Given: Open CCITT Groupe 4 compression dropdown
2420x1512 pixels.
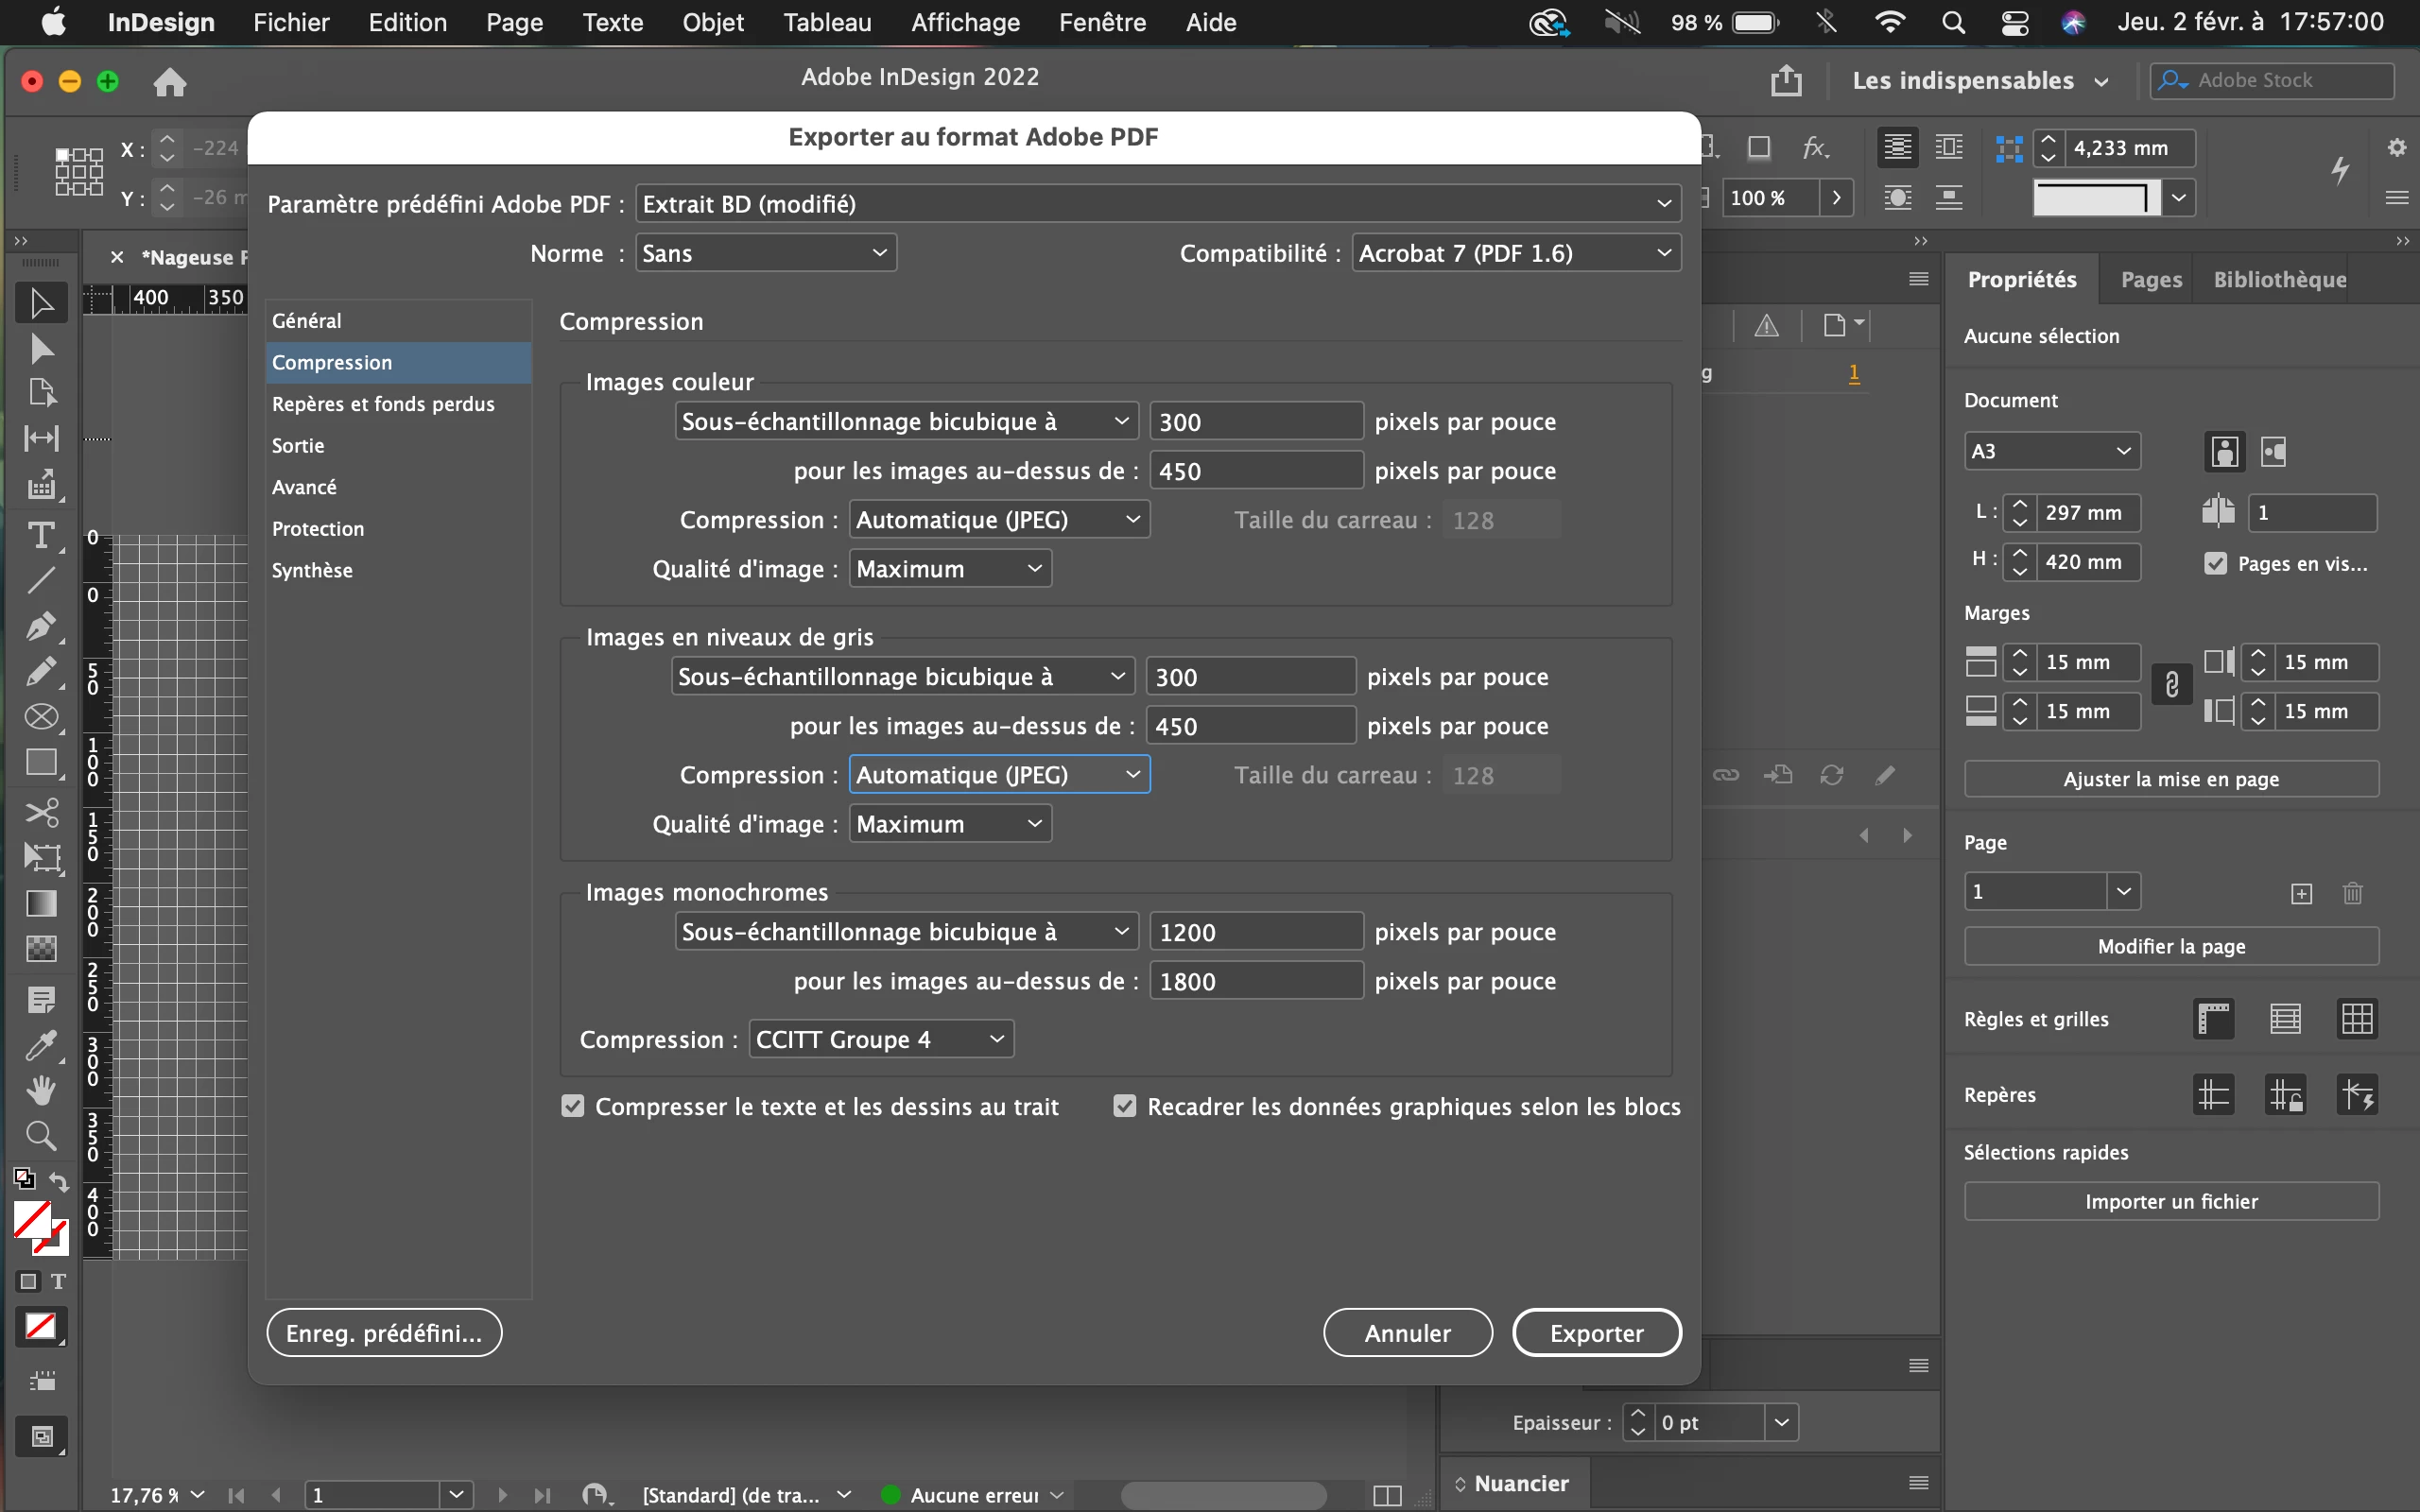Looking at the screenshot, I should [880, 1039].
